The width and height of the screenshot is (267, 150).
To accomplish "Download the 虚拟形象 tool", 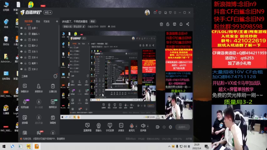I will [x=39, y=119].
